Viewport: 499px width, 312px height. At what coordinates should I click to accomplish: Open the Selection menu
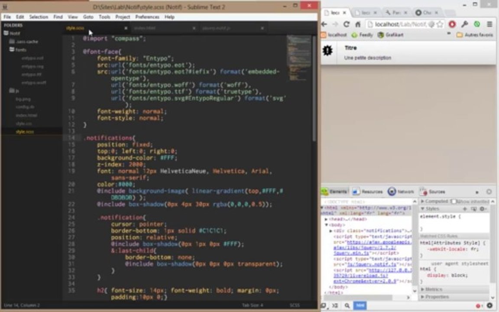pos(39,17)
